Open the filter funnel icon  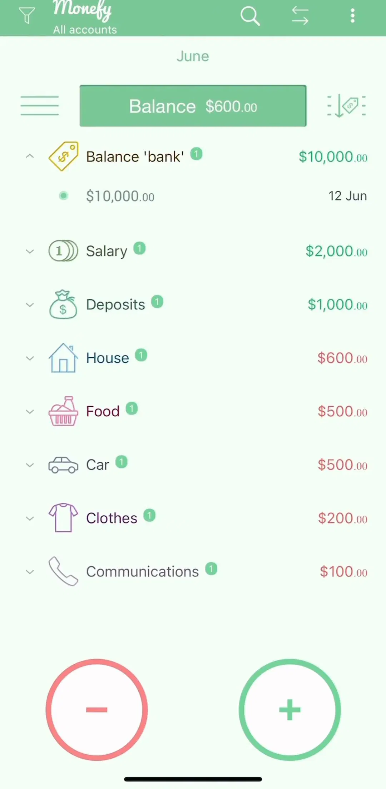point(27,16)
